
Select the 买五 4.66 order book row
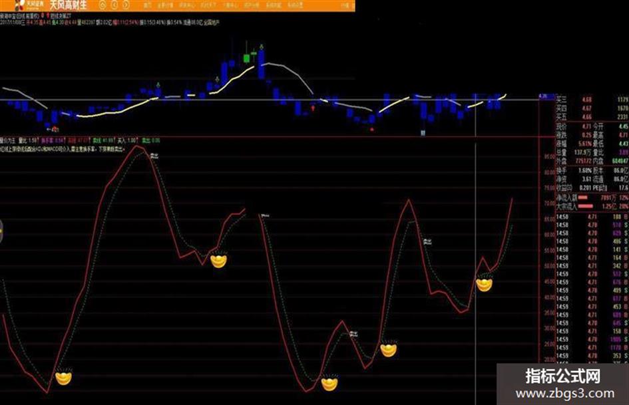coord(592,117)
